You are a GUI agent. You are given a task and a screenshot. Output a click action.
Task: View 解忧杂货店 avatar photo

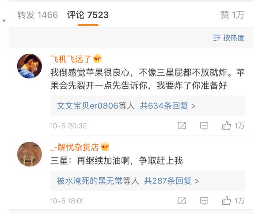[x=30, y=154]
